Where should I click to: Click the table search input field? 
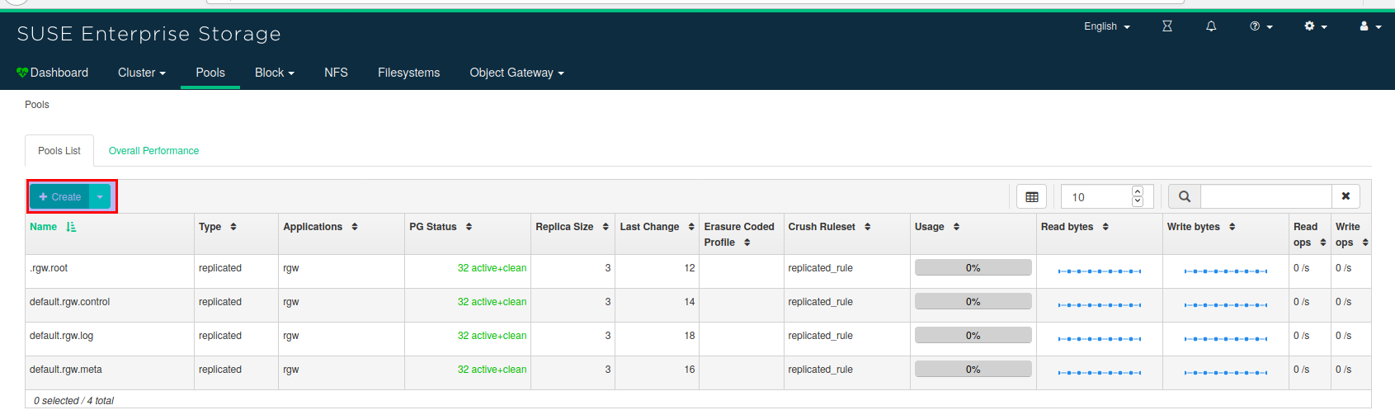point(1265,196)
